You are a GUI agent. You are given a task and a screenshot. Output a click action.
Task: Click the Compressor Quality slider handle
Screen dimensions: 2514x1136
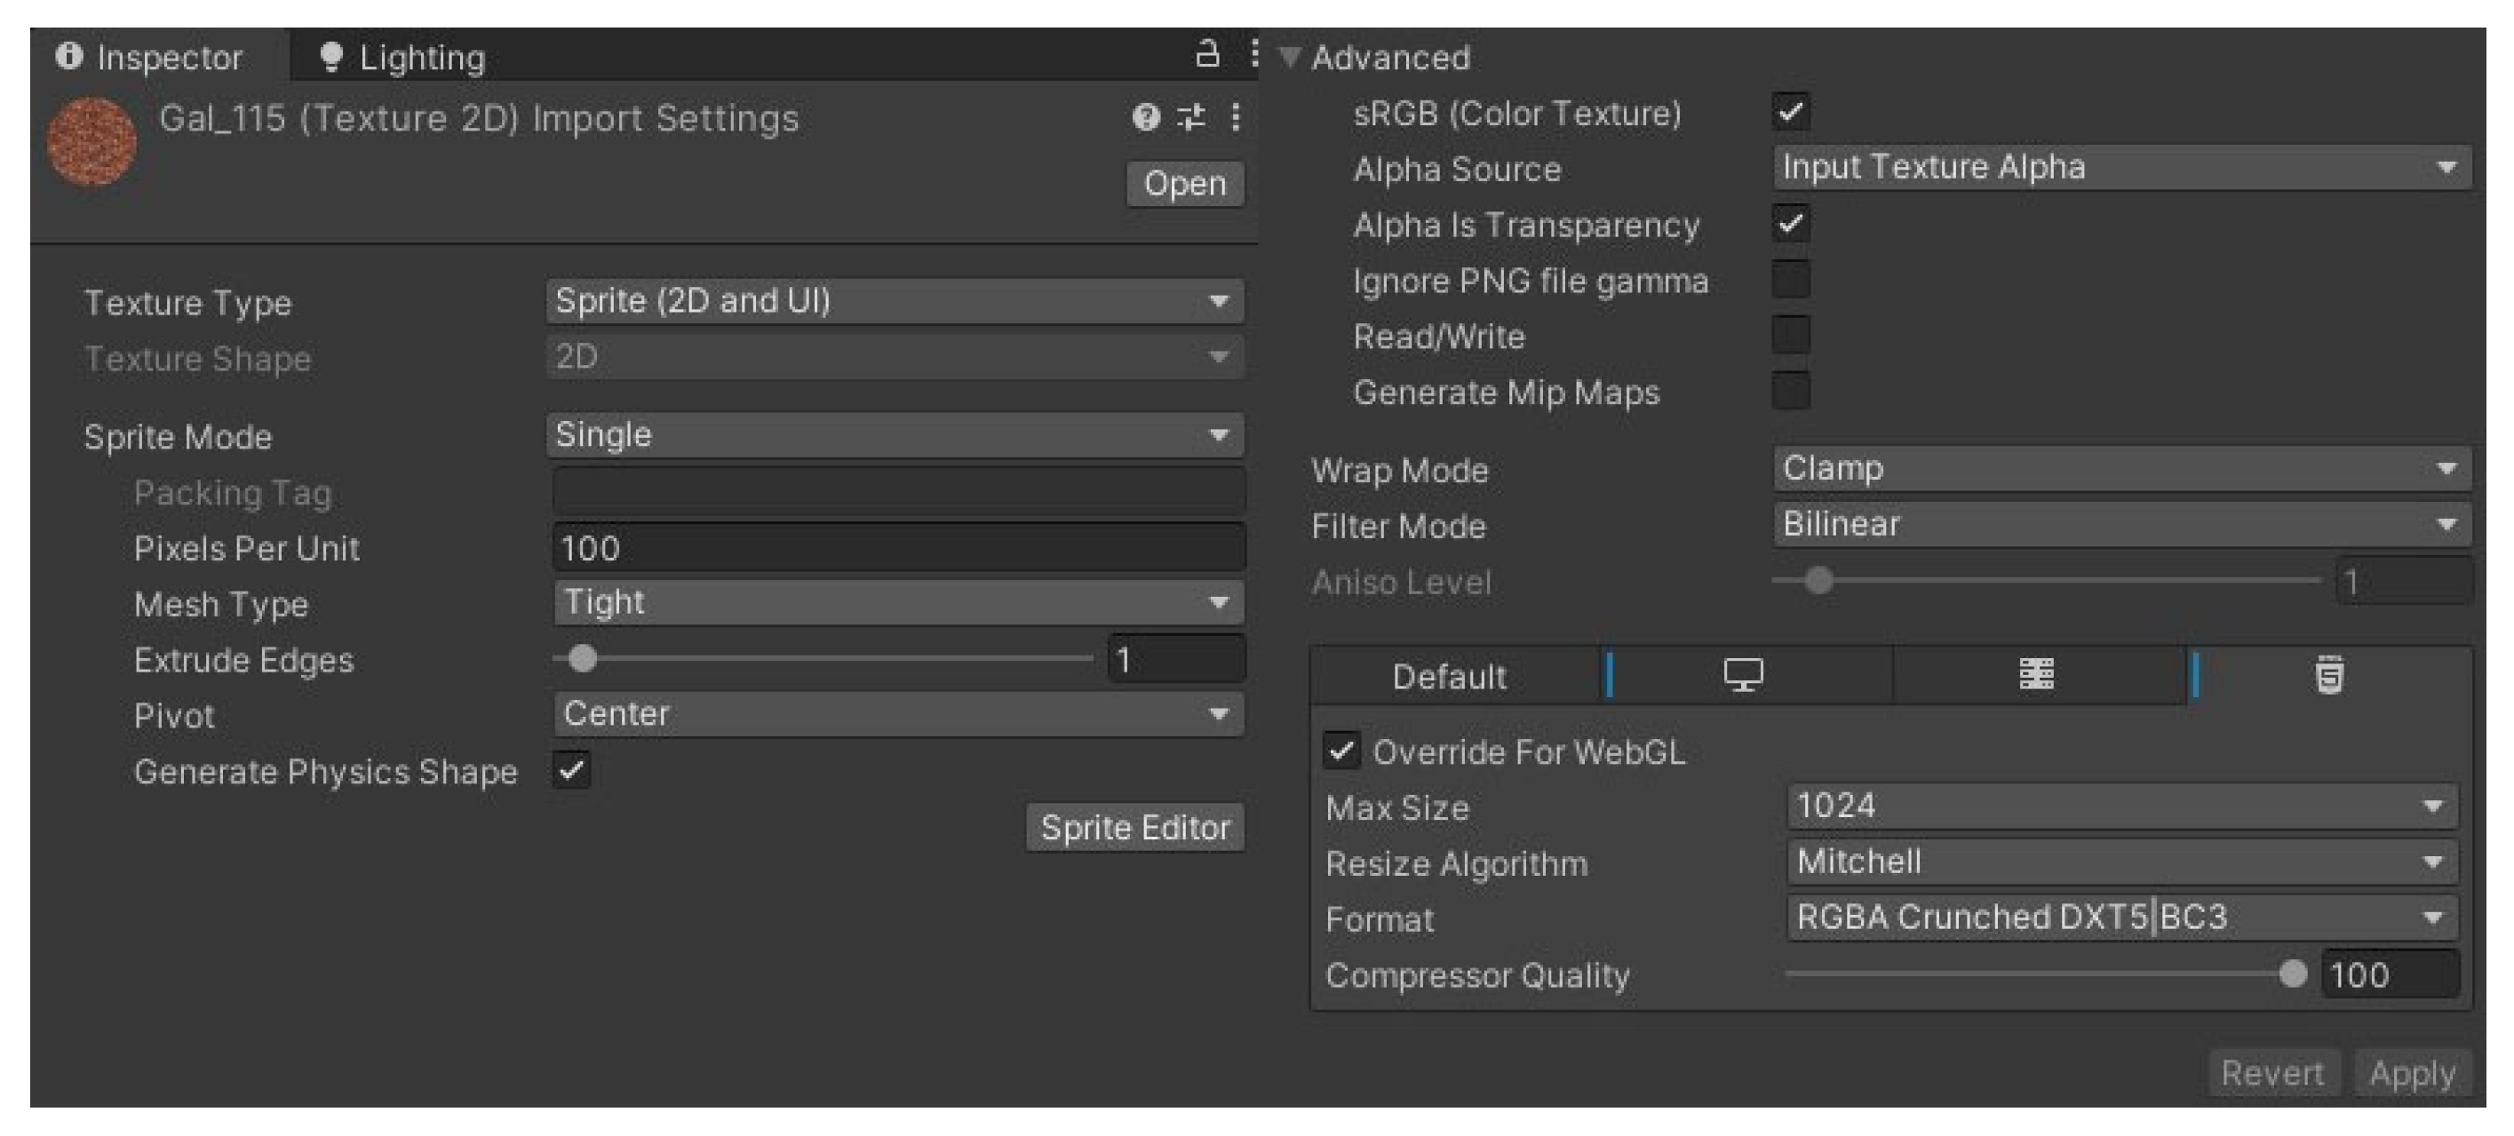[x=2293, y=973]
